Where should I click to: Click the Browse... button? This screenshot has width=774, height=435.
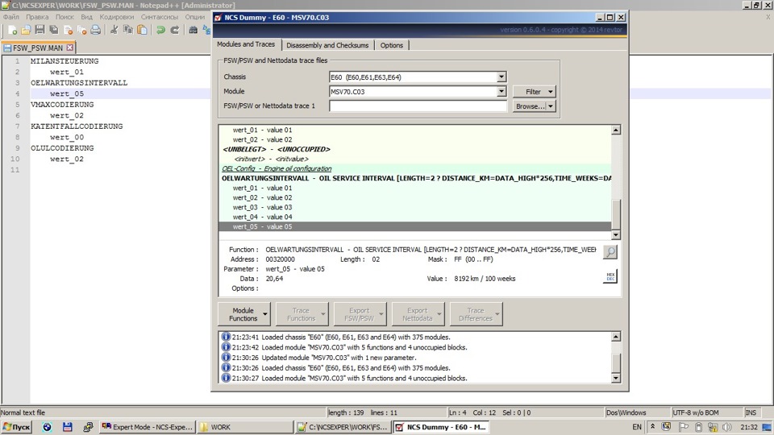click(x=530, y=106)
